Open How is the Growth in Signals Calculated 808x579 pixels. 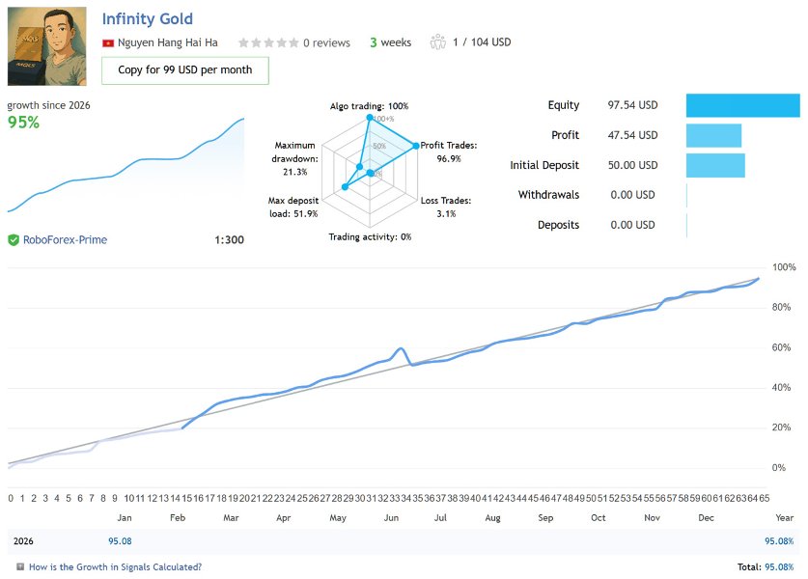[x=115, y=567]
